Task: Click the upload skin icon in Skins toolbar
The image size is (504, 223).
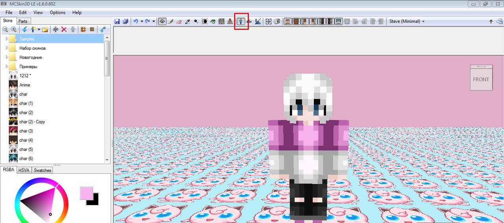Action: 103,29
